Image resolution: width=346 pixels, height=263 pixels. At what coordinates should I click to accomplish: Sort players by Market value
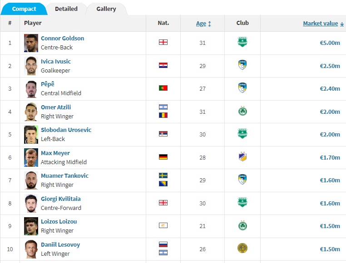coord(323,24)
